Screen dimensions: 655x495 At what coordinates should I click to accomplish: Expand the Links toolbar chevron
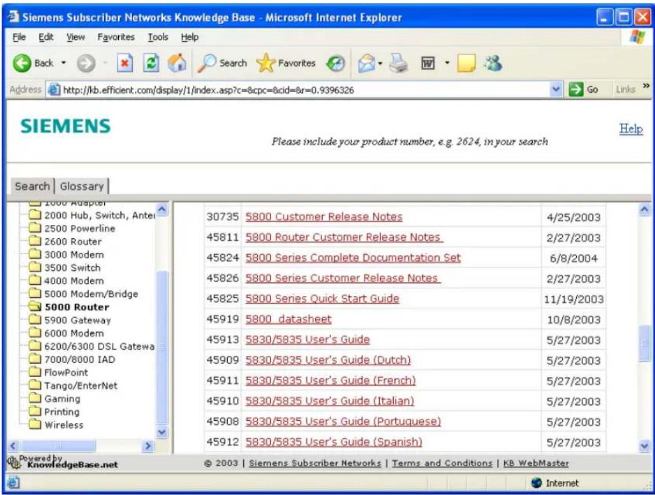[x=646, y=86]
